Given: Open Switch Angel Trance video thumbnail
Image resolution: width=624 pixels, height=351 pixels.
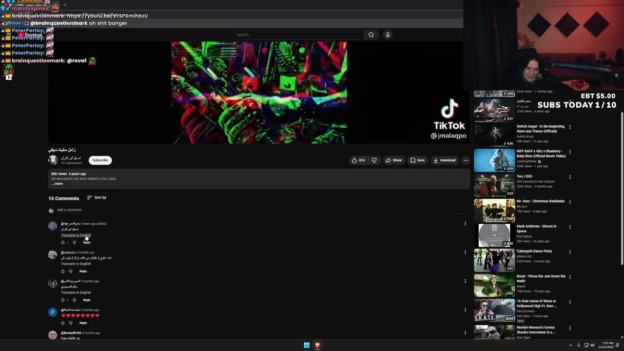Looking at the screenshot, I should tap(494, 135).
